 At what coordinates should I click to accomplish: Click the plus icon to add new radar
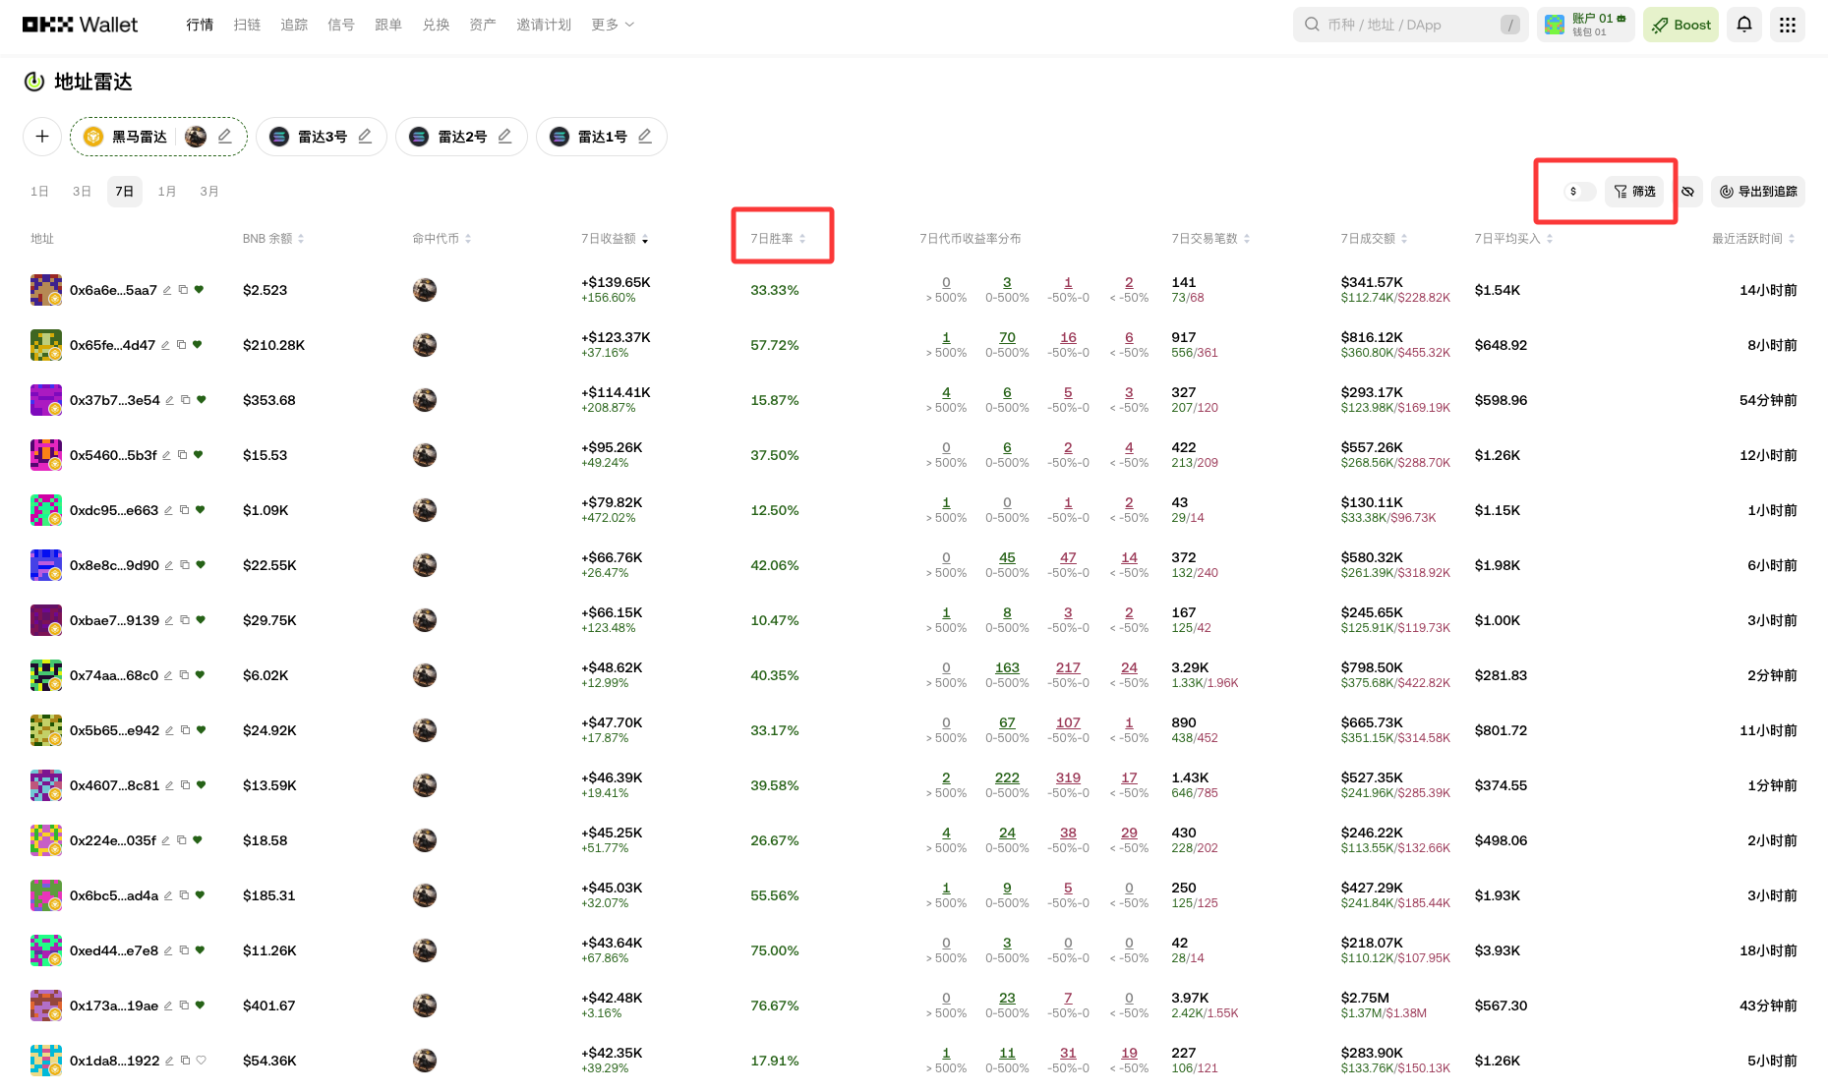point(41,137)
